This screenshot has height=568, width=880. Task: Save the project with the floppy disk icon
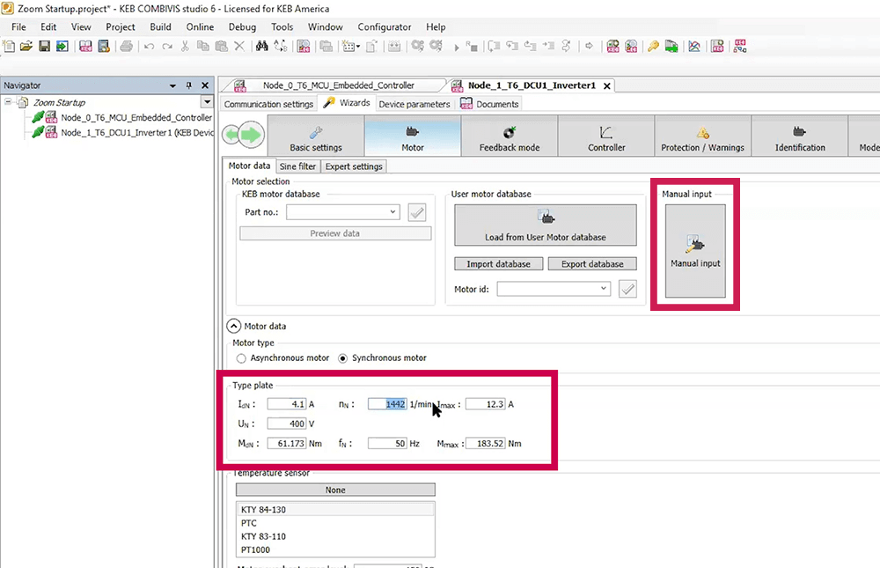pyautogui.click(x=44, y=46)
